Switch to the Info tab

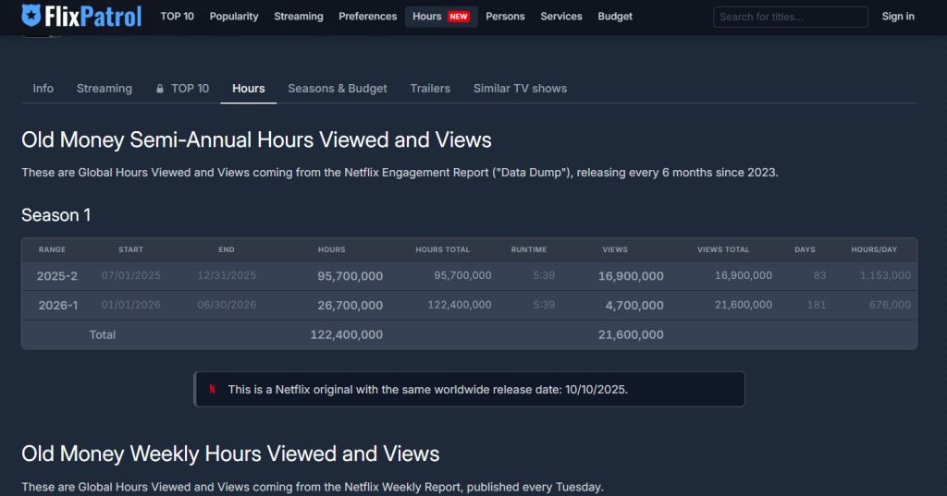[x=43, y=88]
